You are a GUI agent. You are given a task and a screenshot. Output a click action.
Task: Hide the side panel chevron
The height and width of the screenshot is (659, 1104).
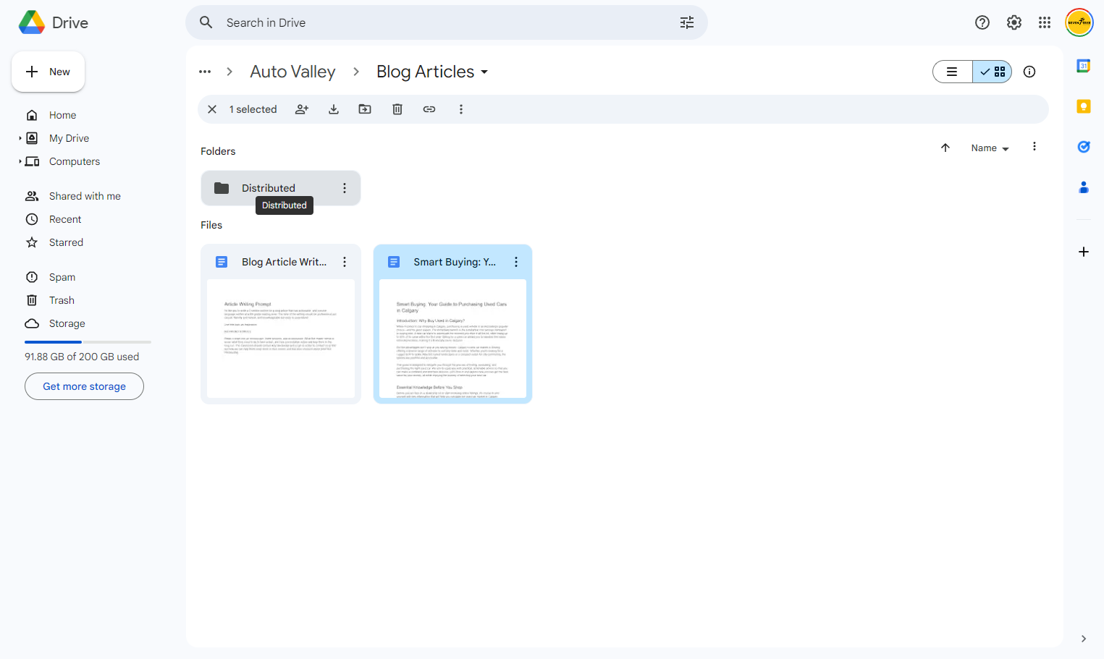(1084, 639)
